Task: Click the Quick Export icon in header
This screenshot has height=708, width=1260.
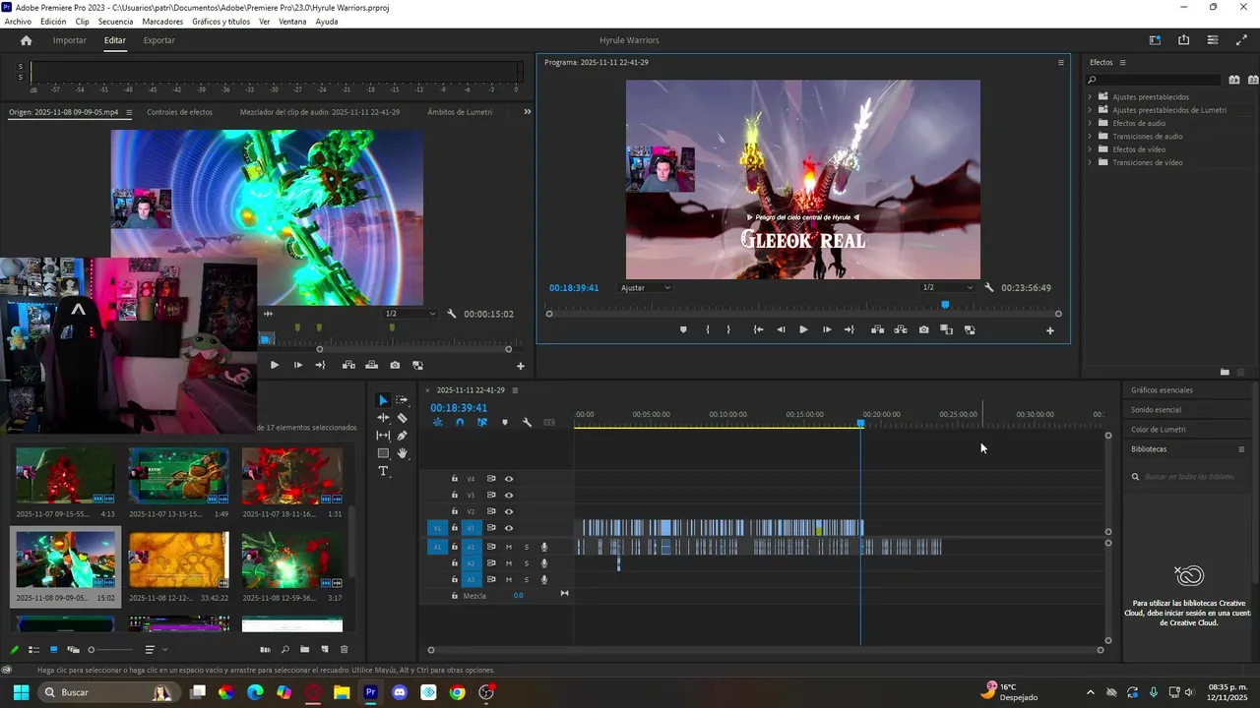Action: [1183, 40]
